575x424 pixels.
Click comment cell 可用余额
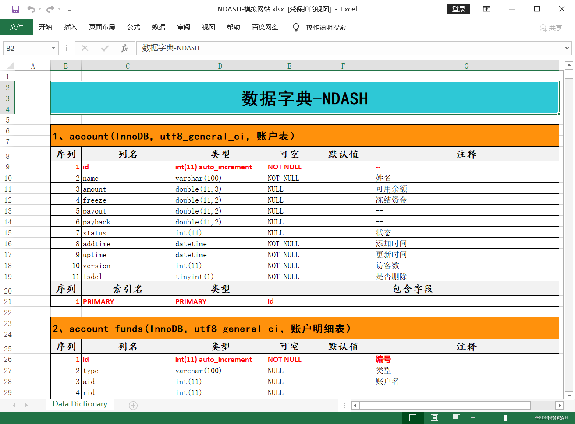tap(466, 189)
